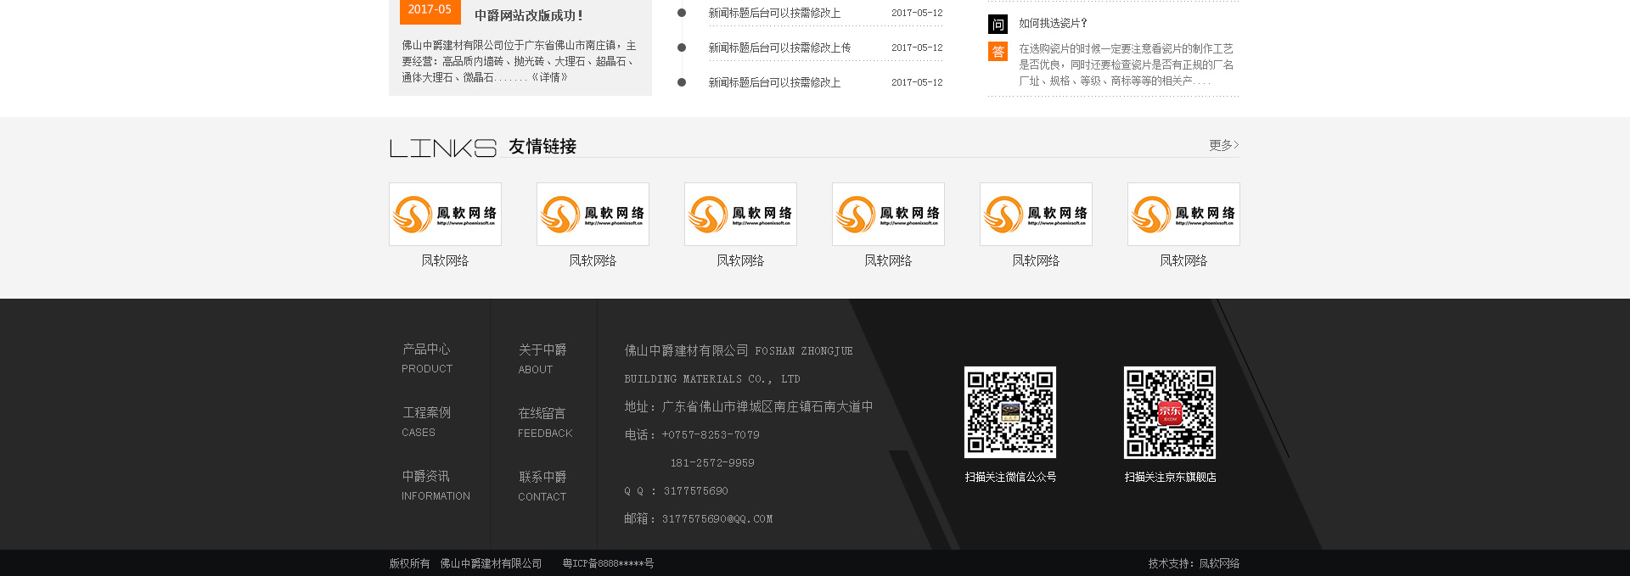Open the 《详情》 details link
The image size is (1630, 576).
[x=549, y=77]
